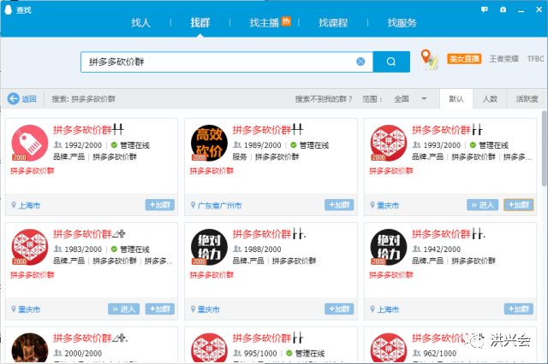Viewport: 548px width, 364px height.
Task: Open the 找服务 tab
Action: (402, 23)
